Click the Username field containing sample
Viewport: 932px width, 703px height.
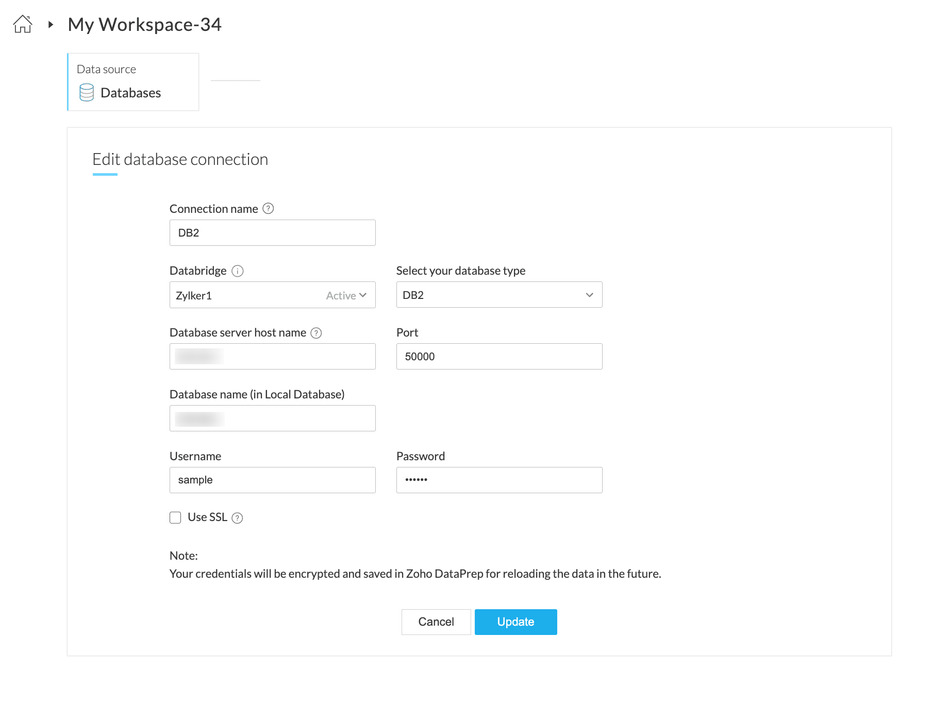coord(272,480)
